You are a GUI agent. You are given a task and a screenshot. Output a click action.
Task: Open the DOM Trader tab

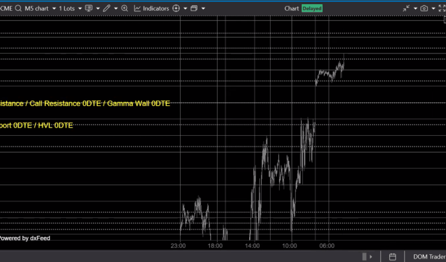pos(429,256)
